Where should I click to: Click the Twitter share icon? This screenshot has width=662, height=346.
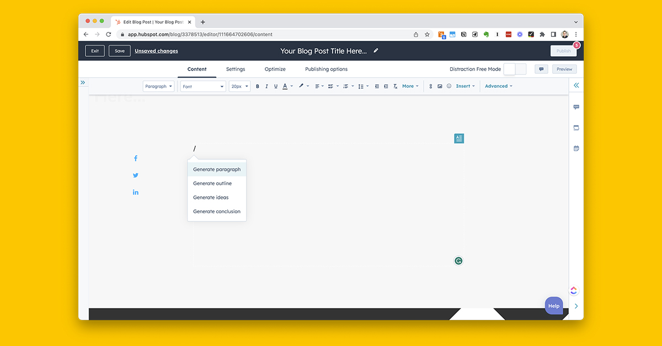click(136, 175)
